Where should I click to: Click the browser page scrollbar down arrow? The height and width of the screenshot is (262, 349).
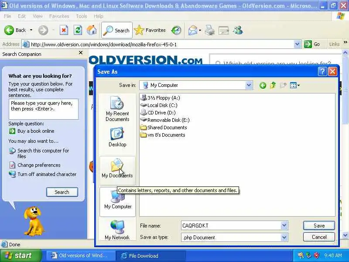(345, 235)
